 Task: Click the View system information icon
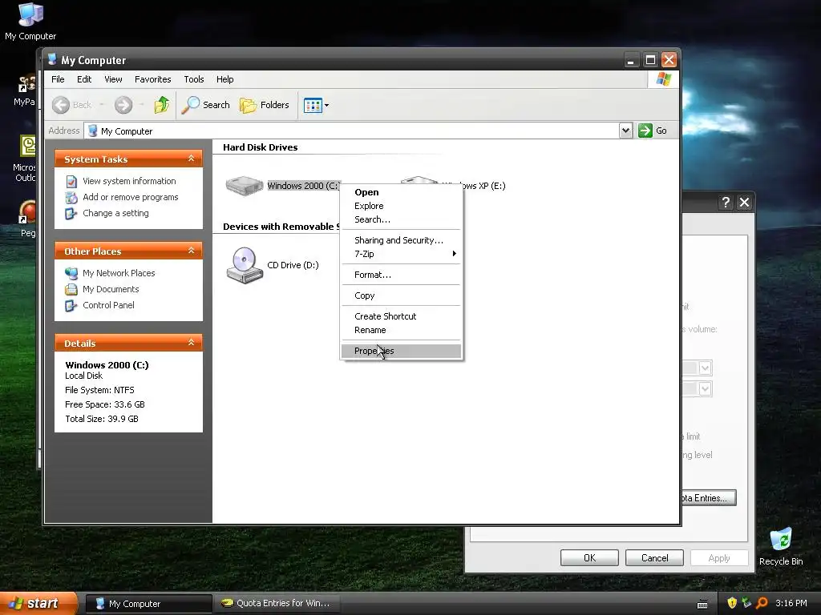click(x=71, y=182)
